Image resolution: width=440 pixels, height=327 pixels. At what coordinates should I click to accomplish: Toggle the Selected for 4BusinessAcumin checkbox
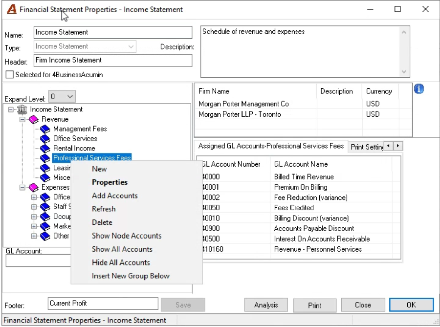10,75
